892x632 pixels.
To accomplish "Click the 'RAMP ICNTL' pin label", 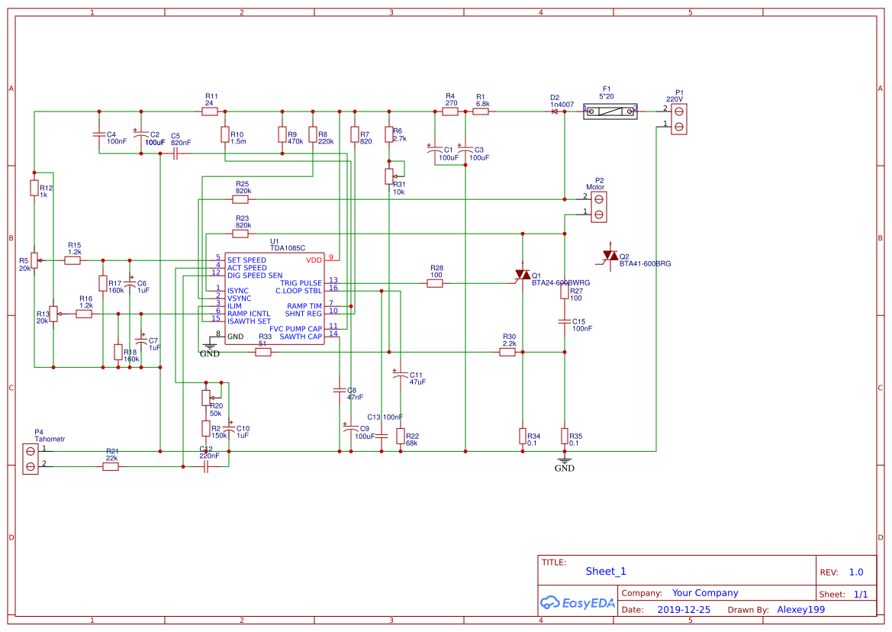I will point(250,314).
